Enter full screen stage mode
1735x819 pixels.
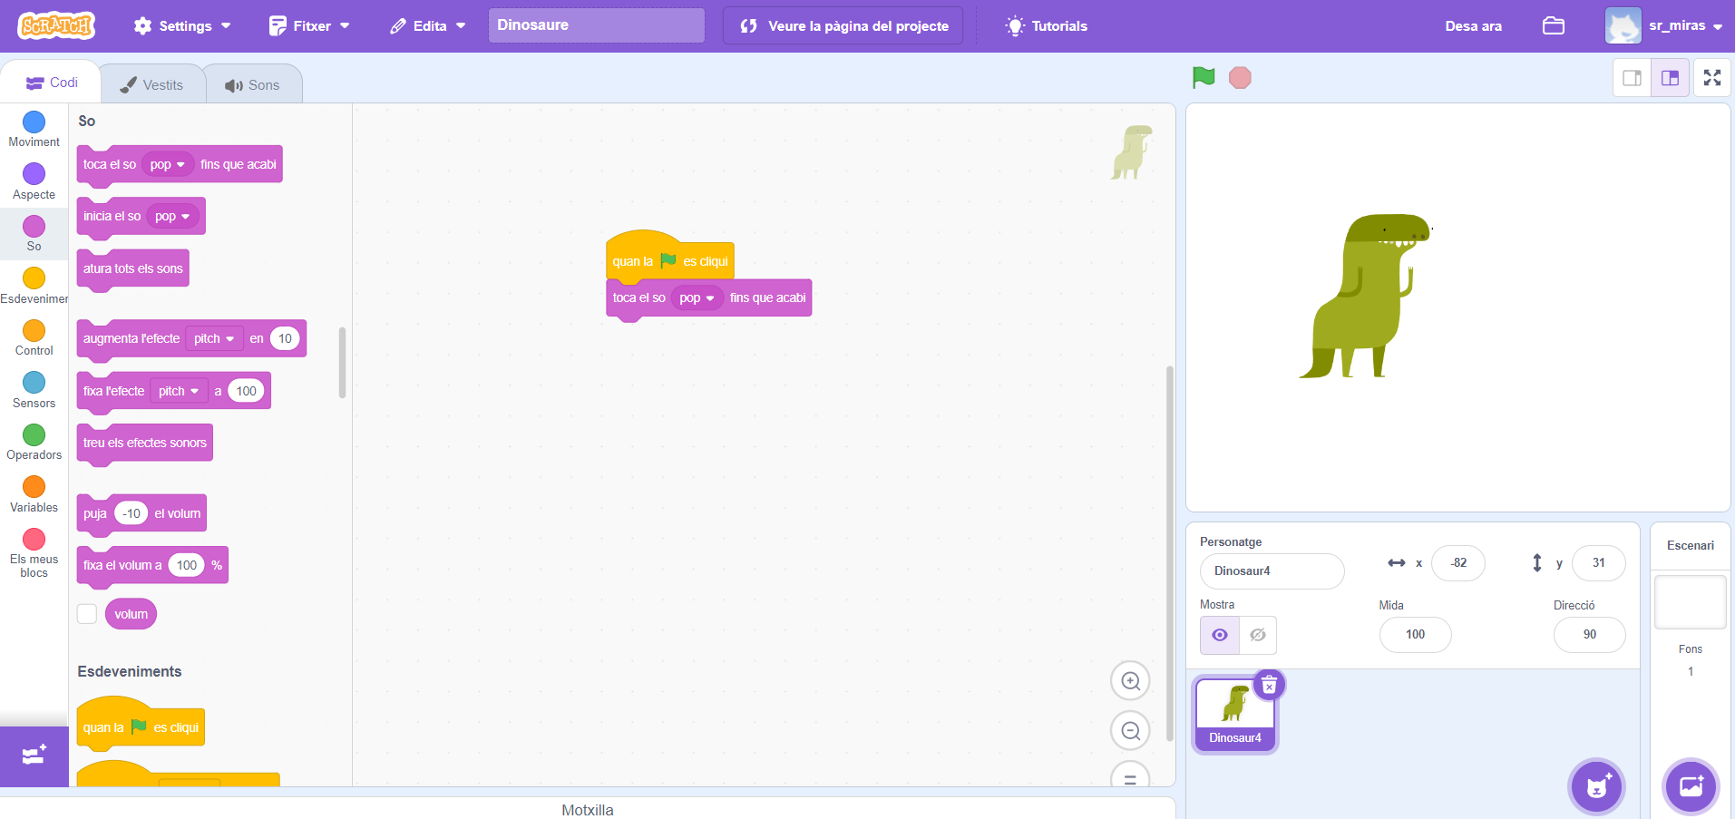[1711, 78]
